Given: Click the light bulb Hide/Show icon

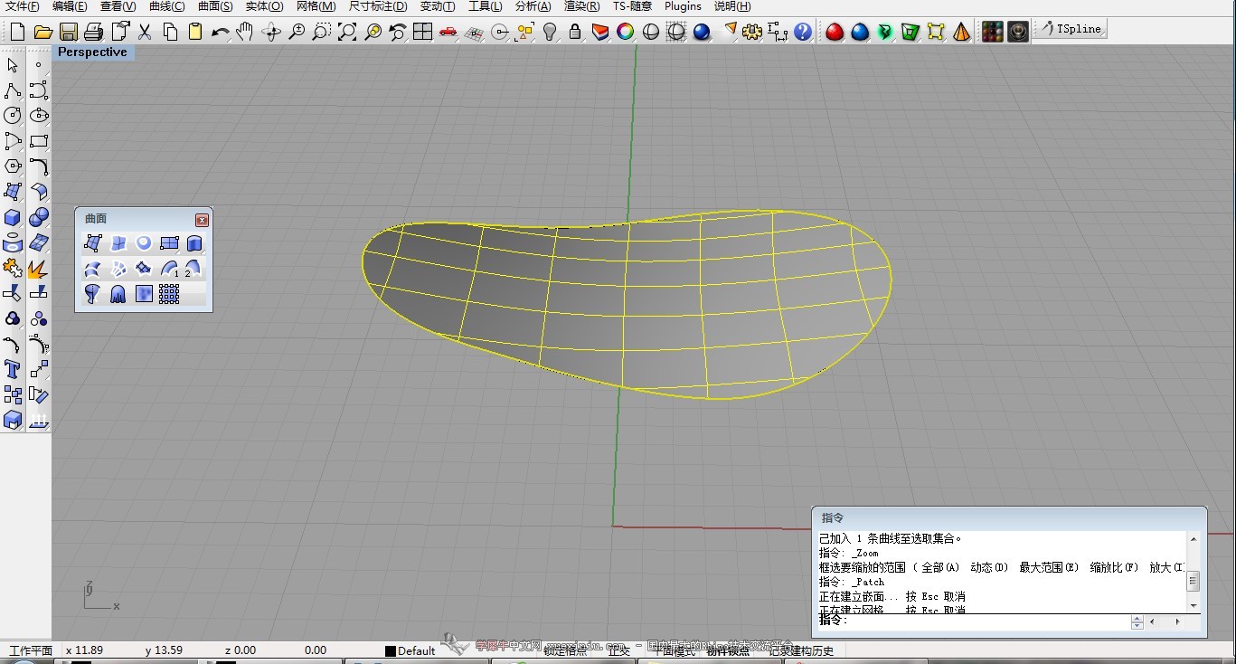Looking at the screenshot, I should coord(549,32).
